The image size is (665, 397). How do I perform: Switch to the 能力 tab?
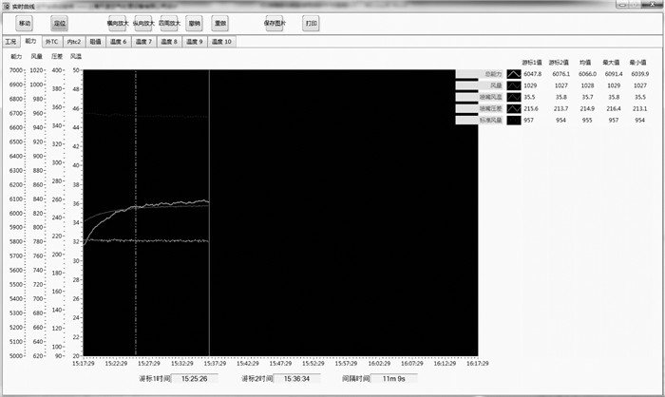[31, 41]
